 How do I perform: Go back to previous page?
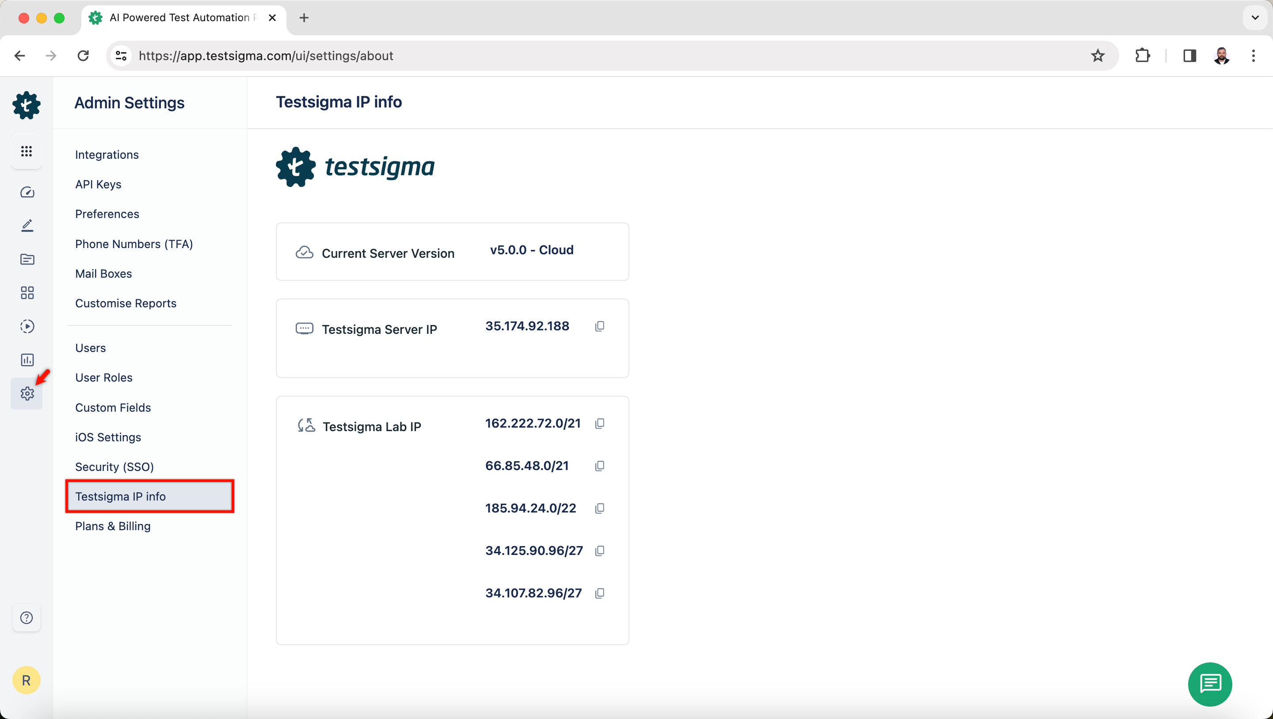tap(20, 56)
